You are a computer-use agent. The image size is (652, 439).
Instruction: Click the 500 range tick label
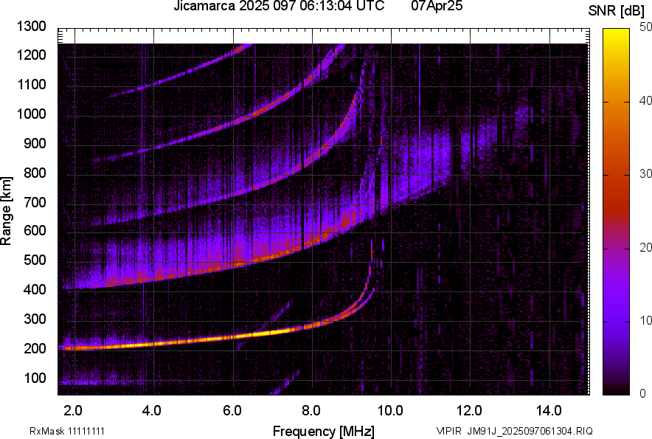click(35, 260)
